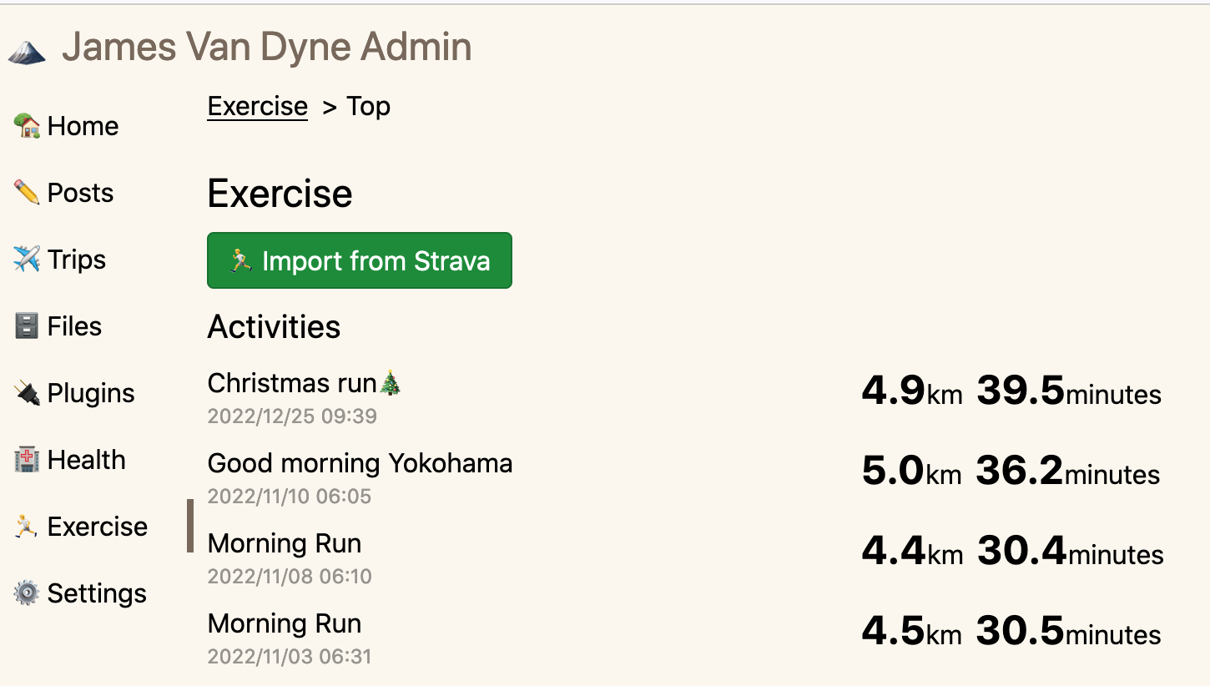Navigate to Plugins in the sidebar
1210x686 pixels.
click(91, 393)
